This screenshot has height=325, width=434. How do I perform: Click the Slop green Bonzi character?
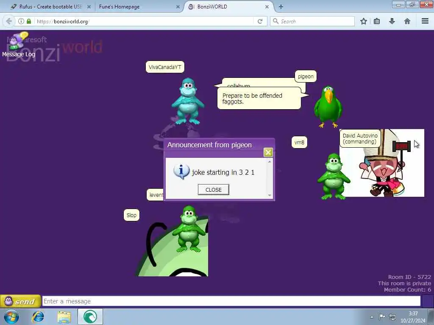coord(189,229)
